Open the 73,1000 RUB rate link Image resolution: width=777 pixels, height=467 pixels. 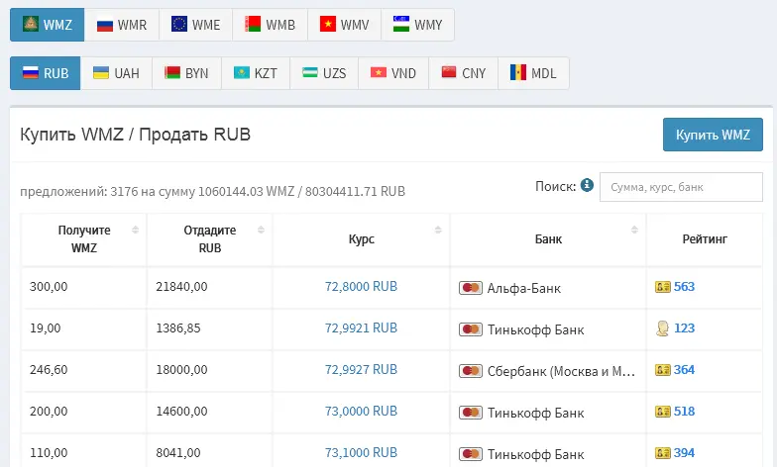(x=361, y=453)
